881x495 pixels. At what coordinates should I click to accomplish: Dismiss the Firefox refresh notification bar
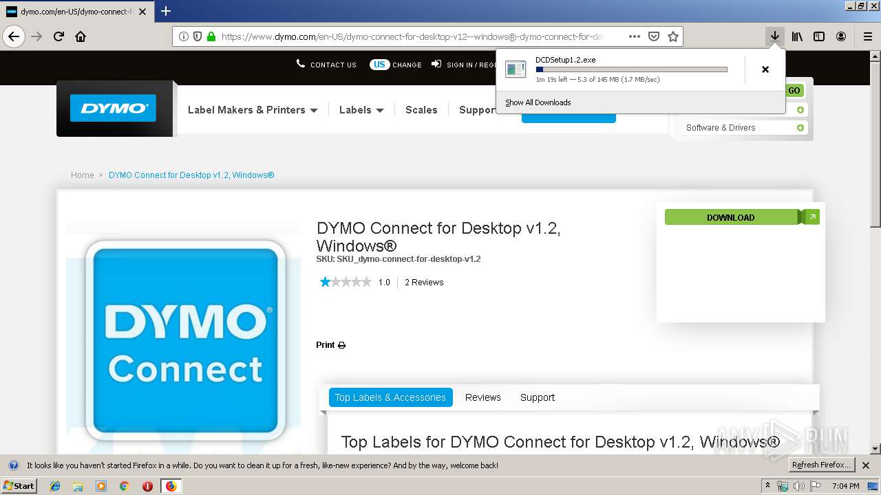click(x=867, y=465)
